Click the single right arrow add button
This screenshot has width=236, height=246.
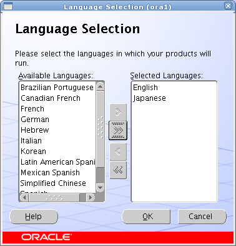coord(118,112)
